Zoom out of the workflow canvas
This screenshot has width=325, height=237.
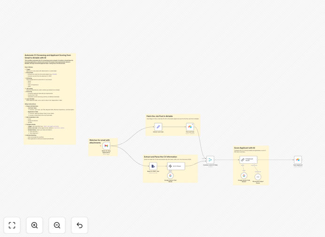click(x=57, y=225)
